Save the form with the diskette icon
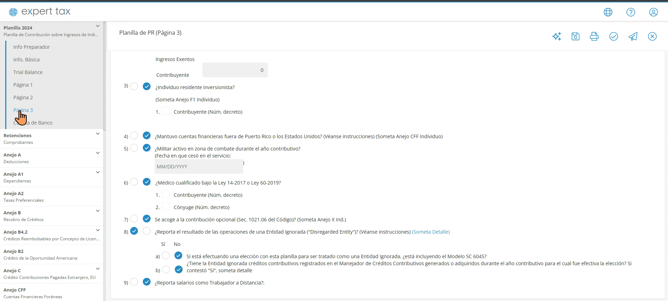Viewport: 668px width, 301px height. point(575,36)
